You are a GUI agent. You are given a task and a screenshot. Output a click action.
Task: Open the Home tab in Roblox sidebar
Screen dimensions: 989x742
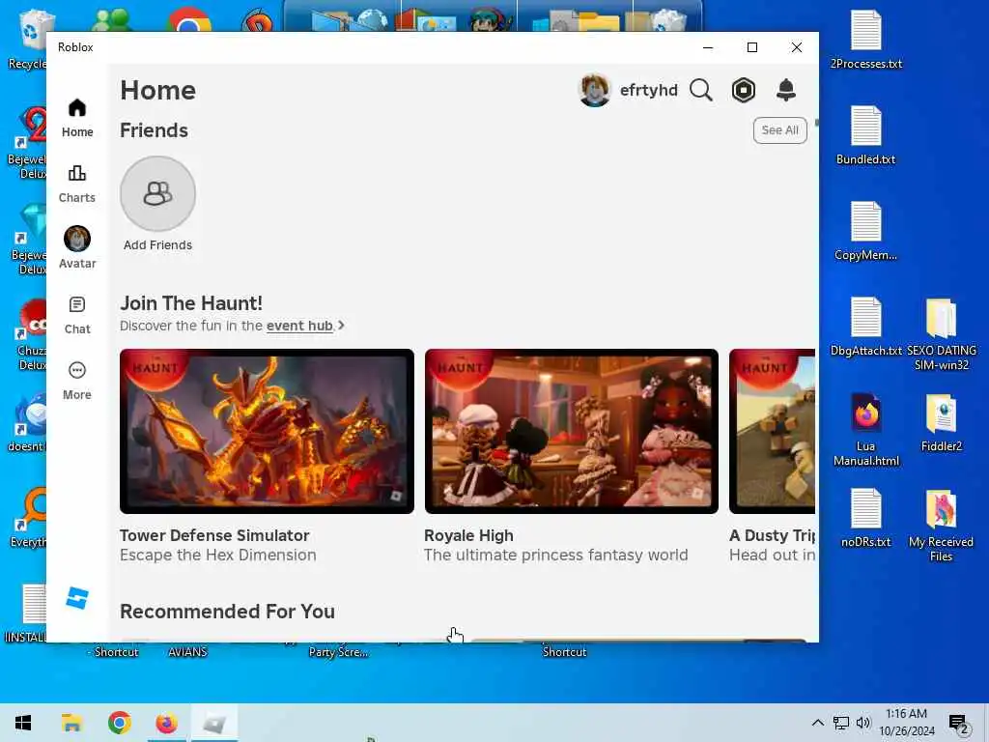(x=77, y=118)
